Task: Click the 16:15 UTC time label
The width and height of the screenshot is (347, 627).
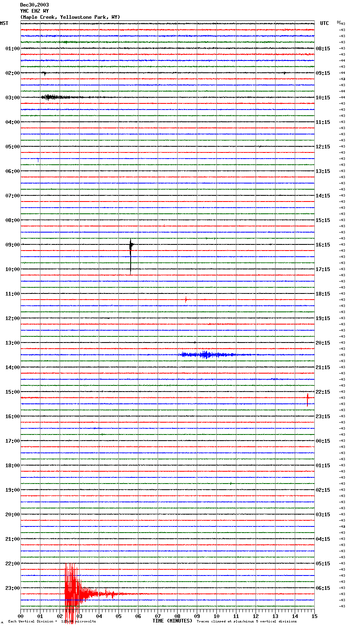Action: [323, 245]
